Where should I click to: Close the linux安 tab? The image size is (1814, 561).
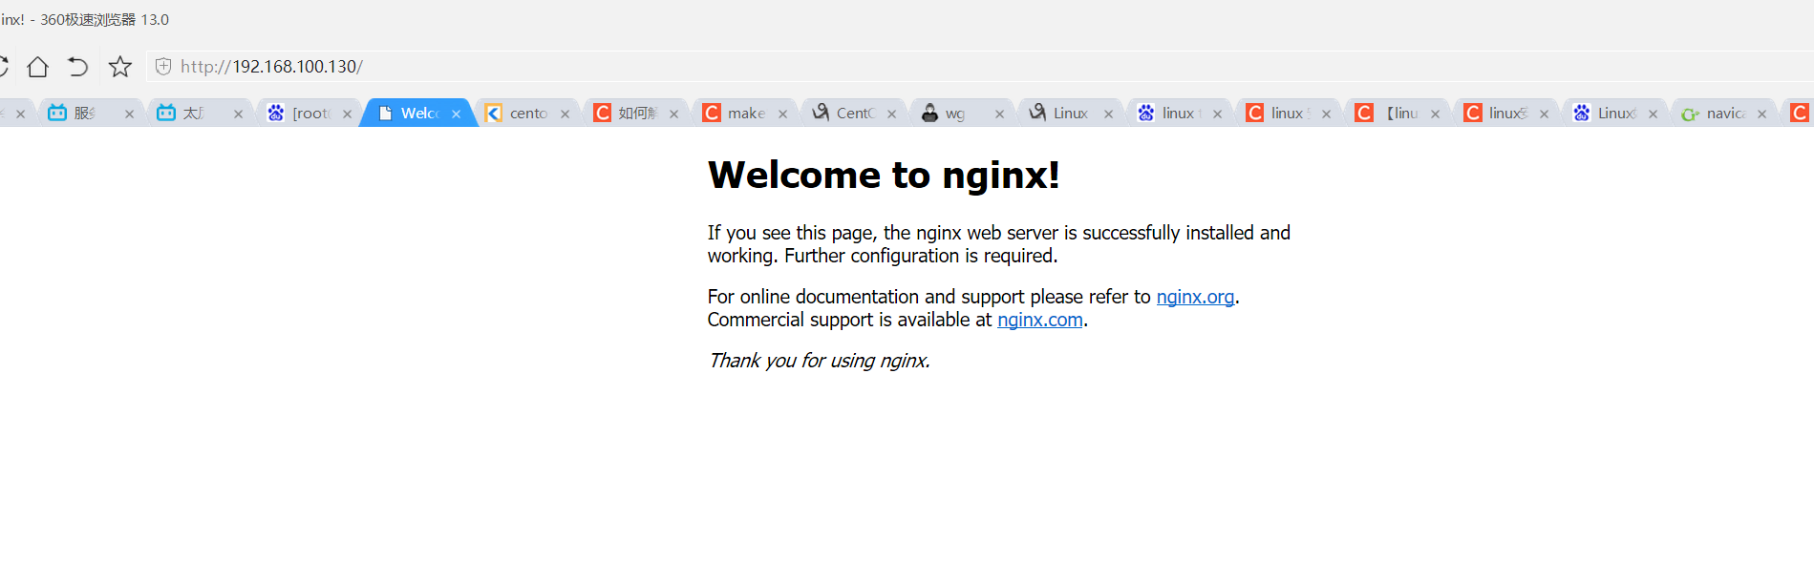tap(1544, 114)
